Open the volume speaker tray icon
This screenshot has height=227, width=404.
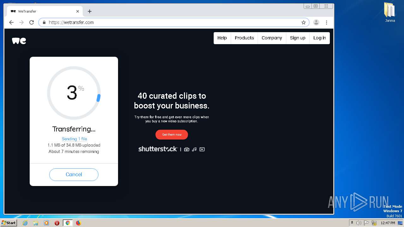click(359, 223)
